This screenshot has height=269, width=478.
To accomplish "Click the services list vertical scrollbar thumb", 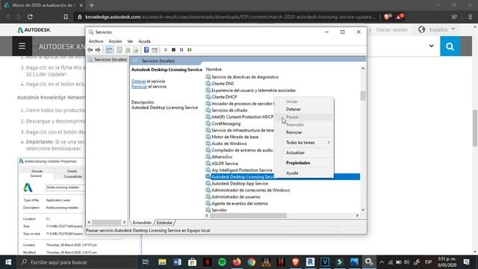I will coord(363,96).
